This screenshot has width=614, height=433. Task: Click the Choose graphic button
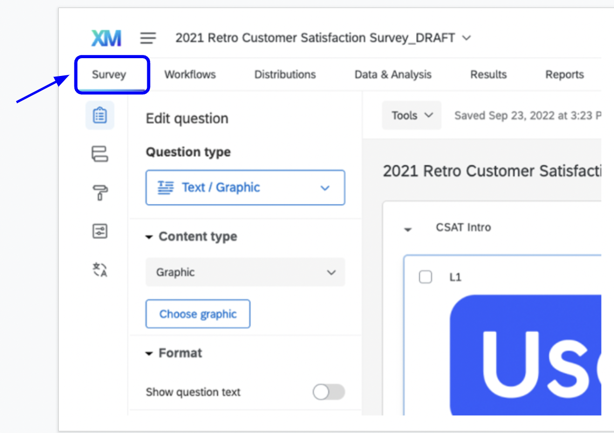197,314
